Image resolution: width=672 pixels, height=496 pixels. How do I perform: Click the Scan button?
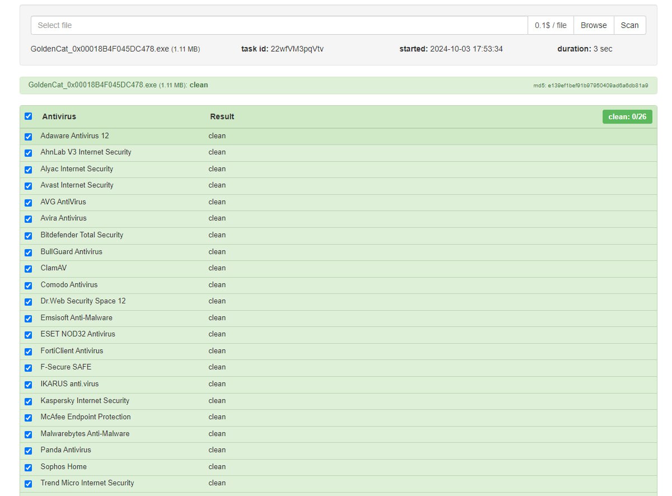click(x=629, y=25)
